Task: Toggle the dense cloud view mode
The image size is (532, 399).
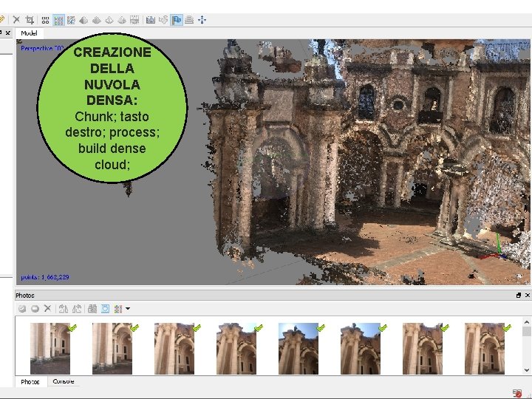Action: (x=58, y=20)
